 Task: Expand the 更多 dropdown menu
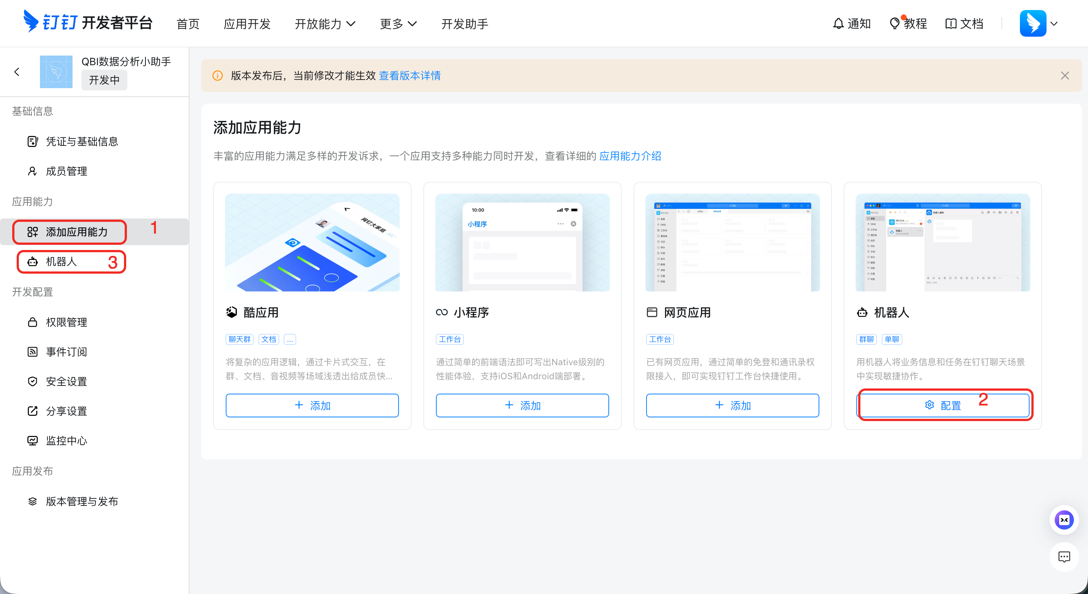click(x=398, y=24)
